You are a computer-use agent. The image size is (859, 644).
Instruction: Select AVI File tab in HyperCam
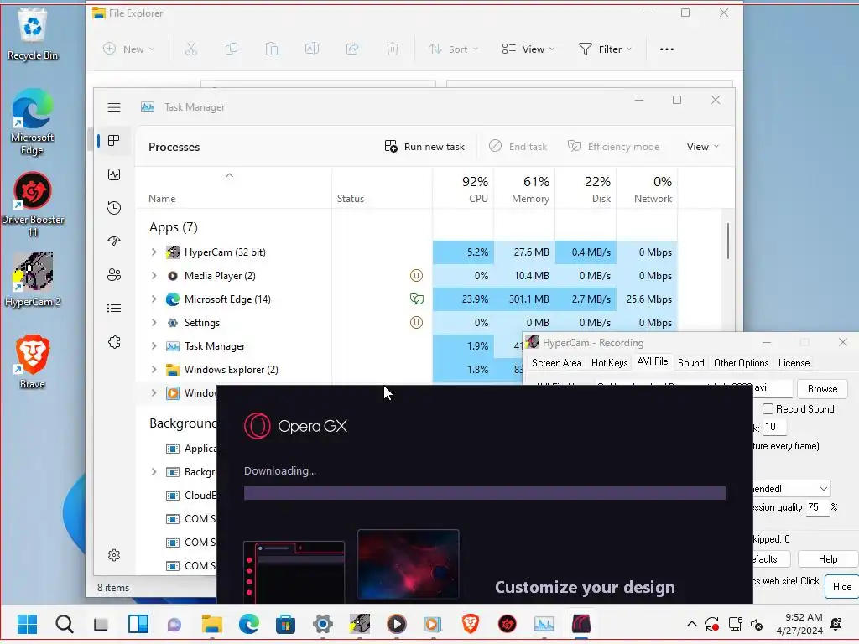(x=653, y=362)
